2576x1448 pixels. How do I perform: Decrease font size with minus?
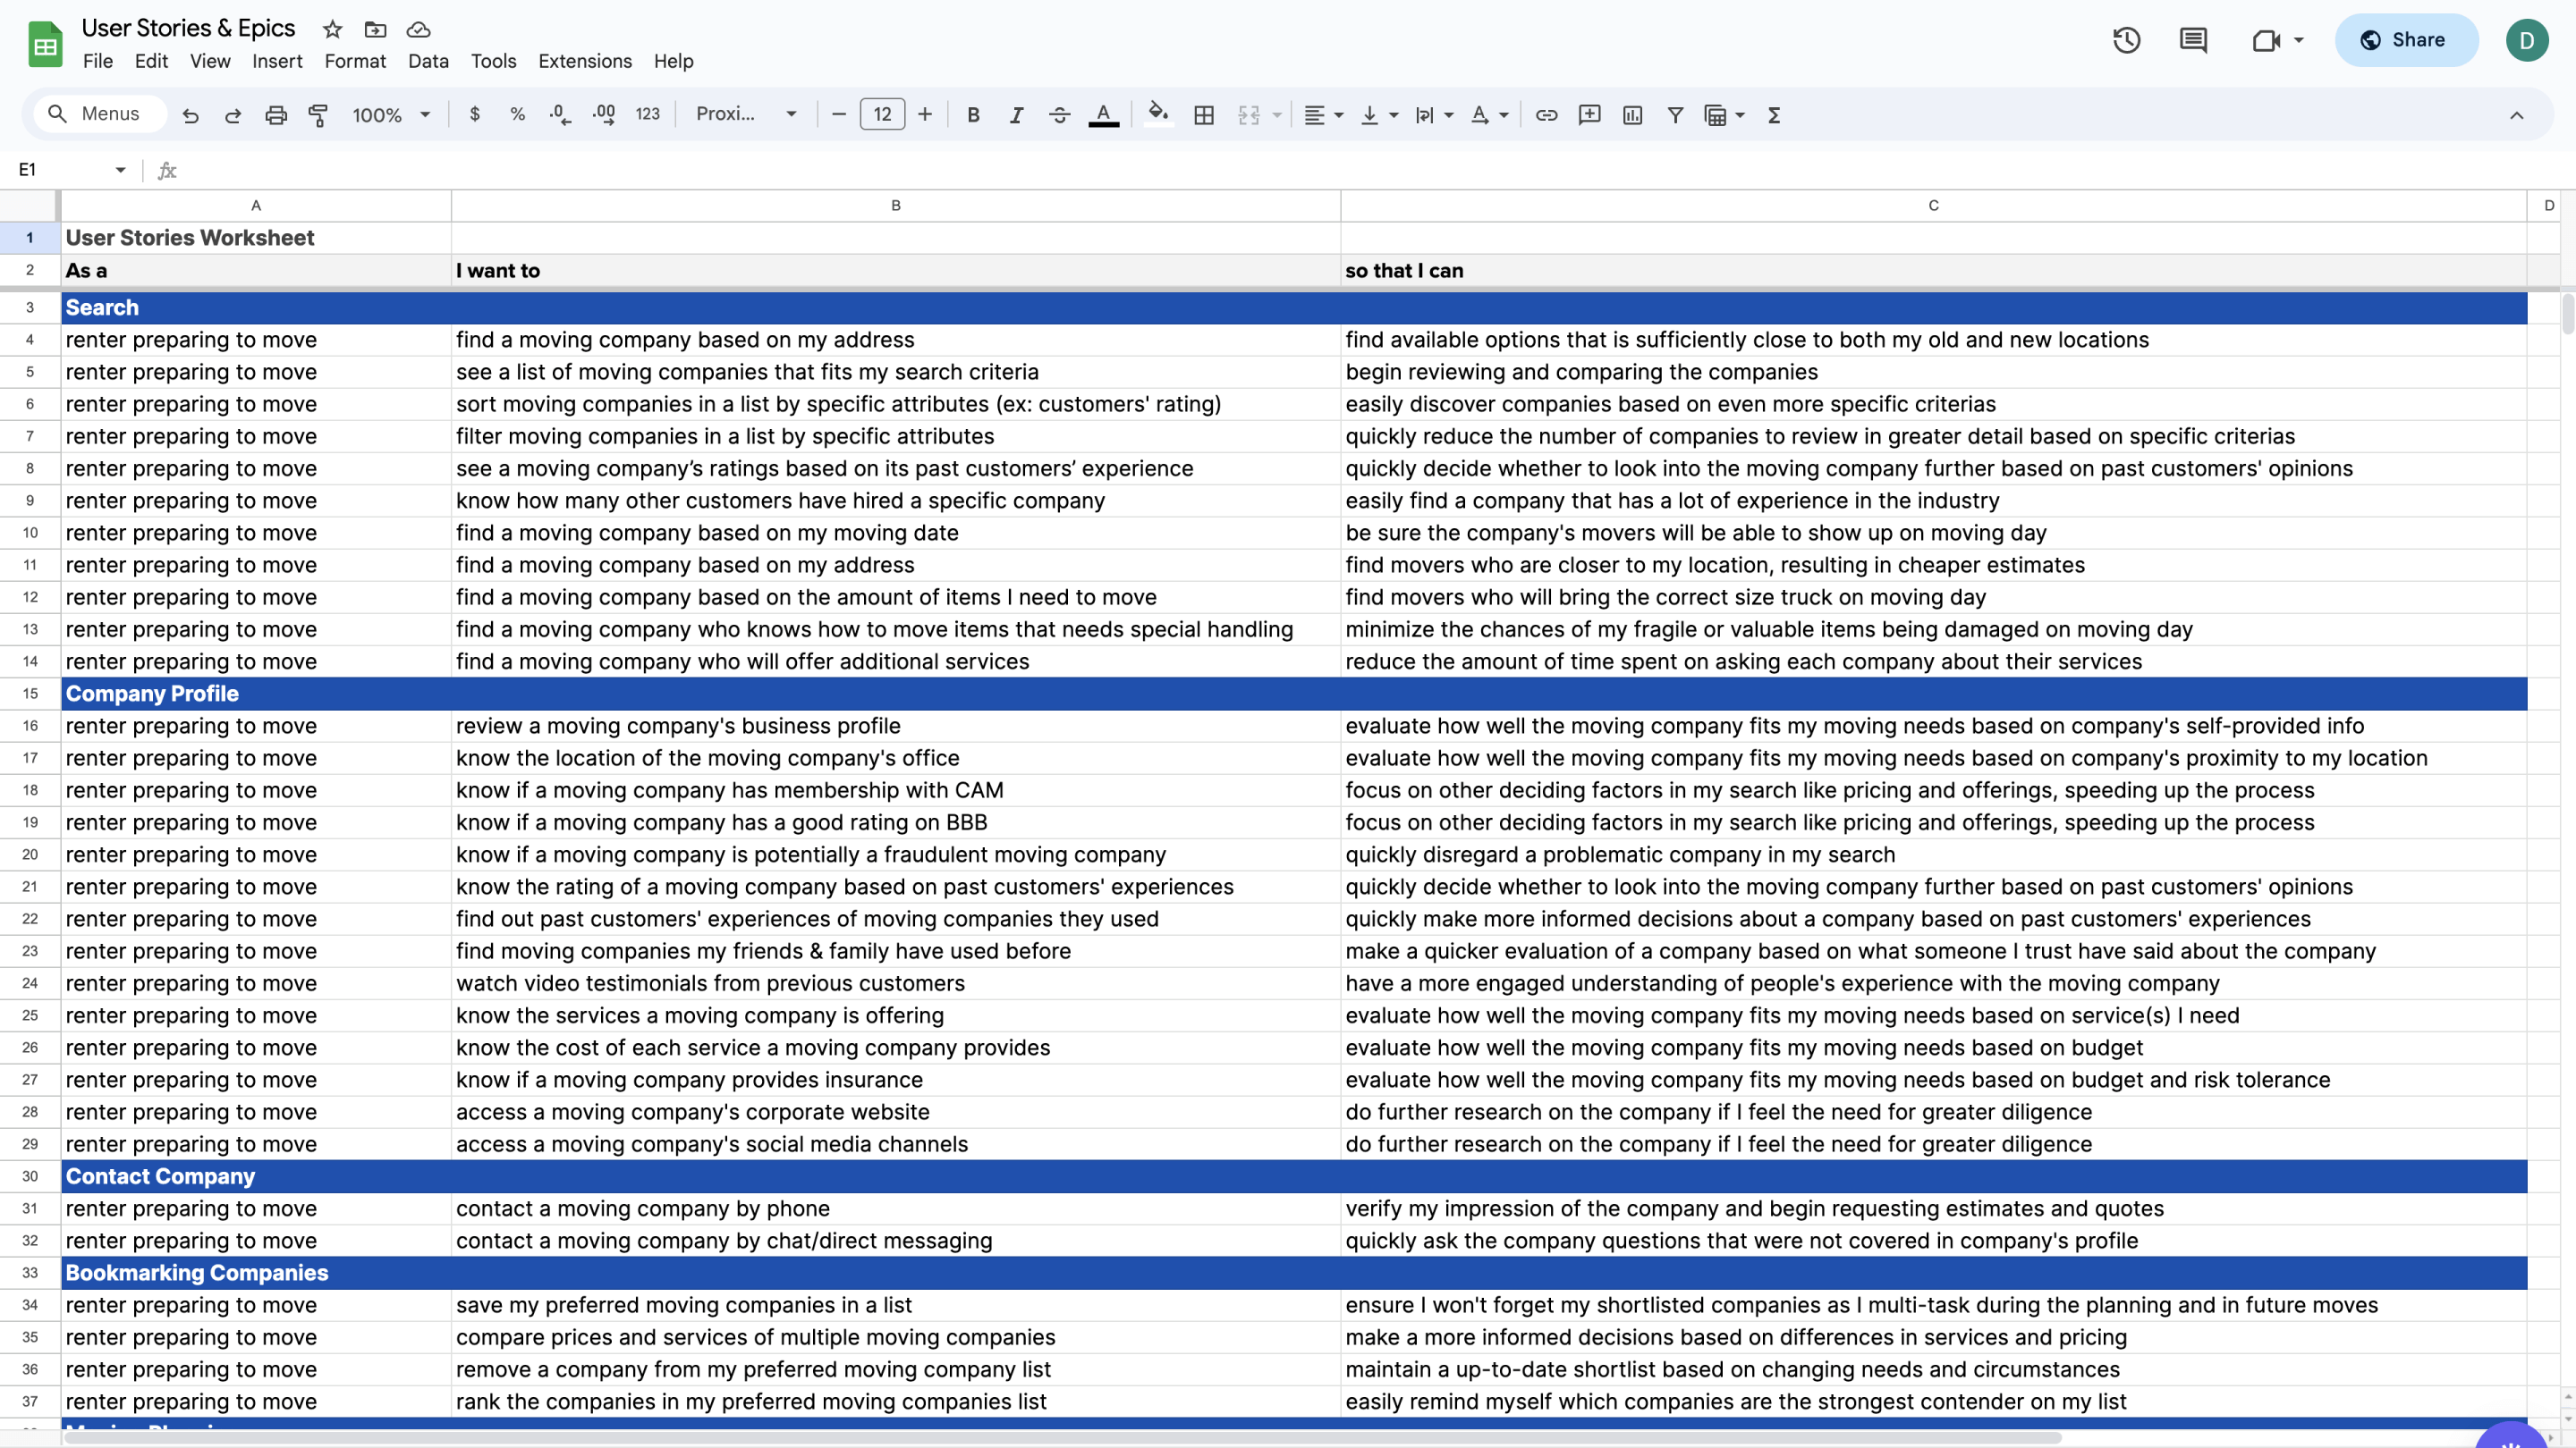click(839, 115)
